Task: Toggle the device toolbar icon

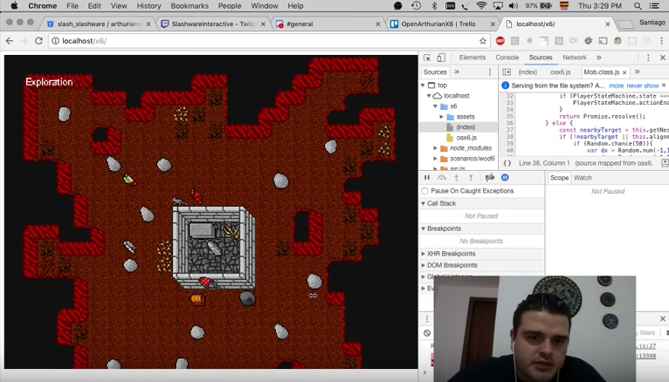Action: [x=441, y=58]
